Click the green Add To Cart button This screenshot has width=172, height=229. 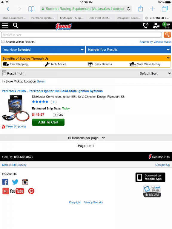[48, 122]
